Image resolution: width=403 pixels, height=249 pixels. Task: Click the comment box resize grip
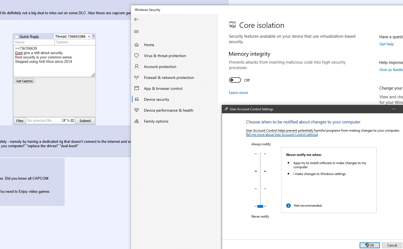point(93,75)
